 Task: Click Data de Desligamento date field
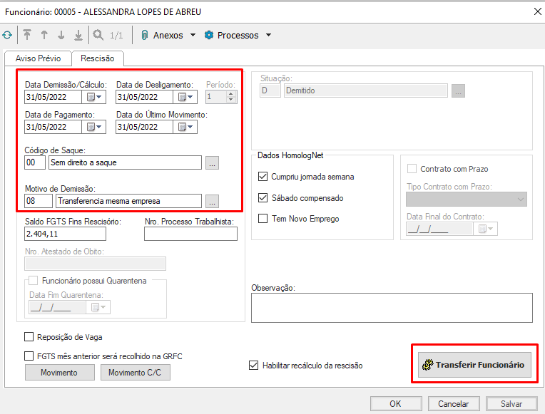point(145,97)
